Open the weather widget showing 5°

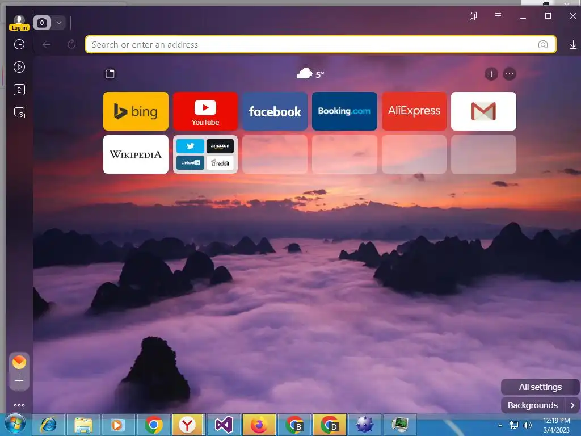point(310,74)
